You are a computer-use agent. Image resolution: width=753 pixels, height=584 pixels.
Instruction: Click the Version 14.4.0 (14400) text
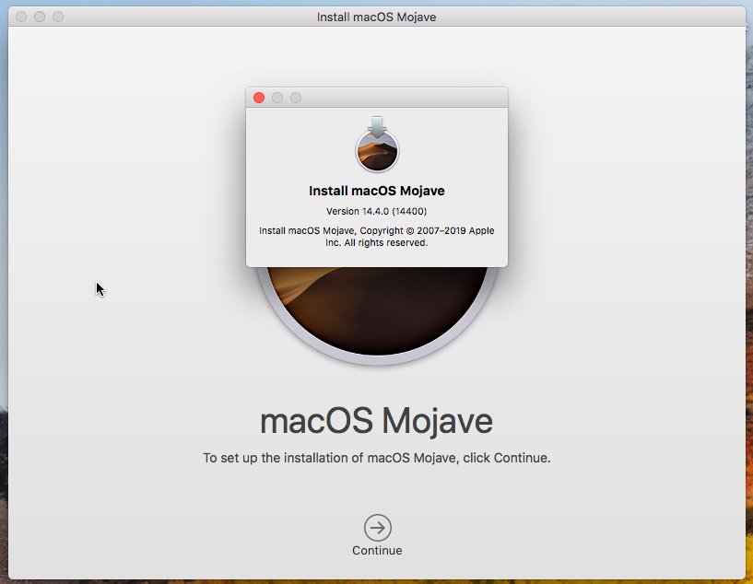pyautogui.click(x=376, y=211)
